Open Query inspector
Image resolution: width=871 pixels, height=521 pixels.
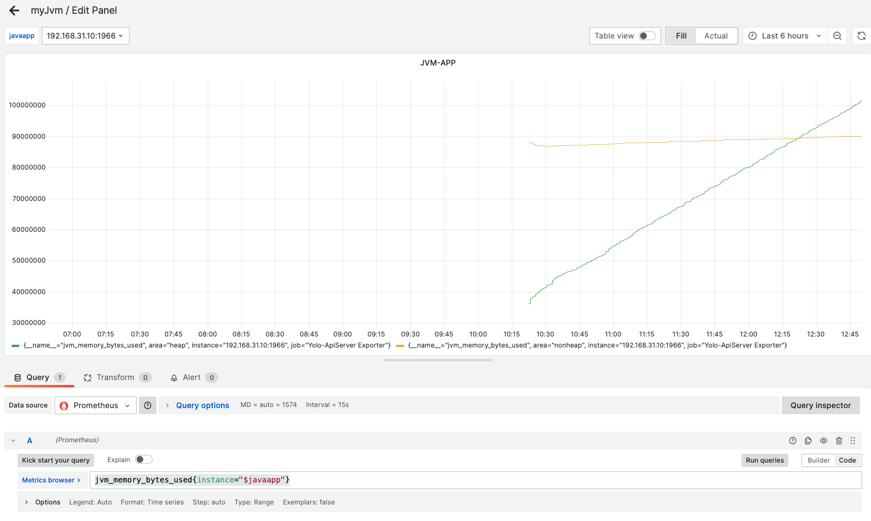click(821, 405)
